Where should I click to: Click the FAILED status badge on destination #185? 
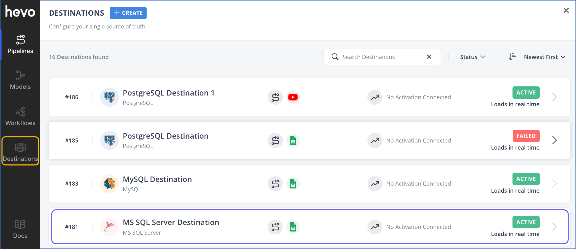tap(526, 136)
